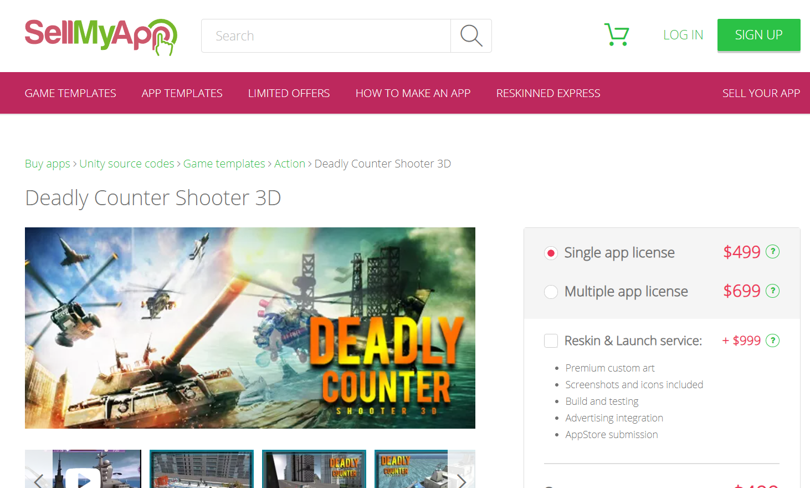Go to Limited Offers
This screenshot has width=810, height=488.
pyautogui.click(x=289, y=93)
